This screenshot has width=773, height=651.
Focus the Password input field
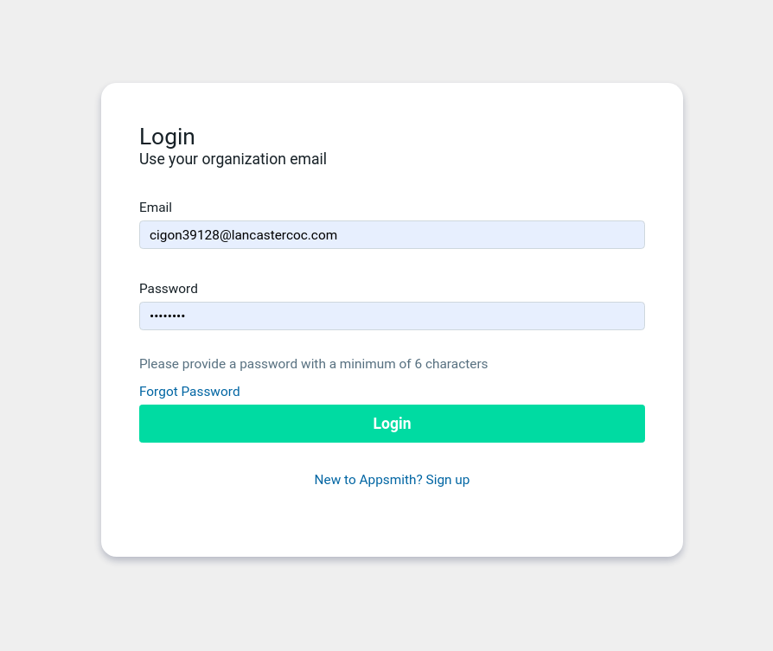392,316
